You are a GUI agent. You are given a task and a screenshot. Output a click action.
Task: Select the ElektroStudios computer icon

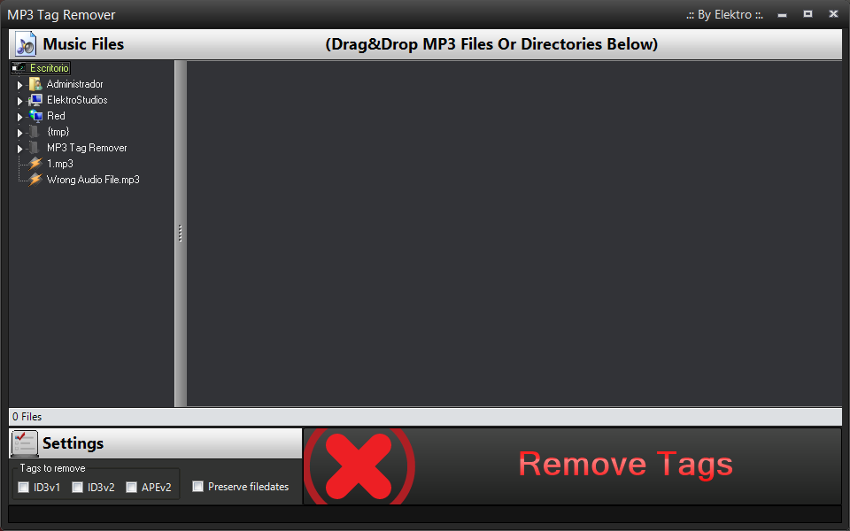(x=35, y=100)
